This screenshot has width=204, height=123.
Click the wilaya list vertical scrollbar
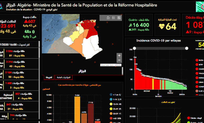(39, 80)
